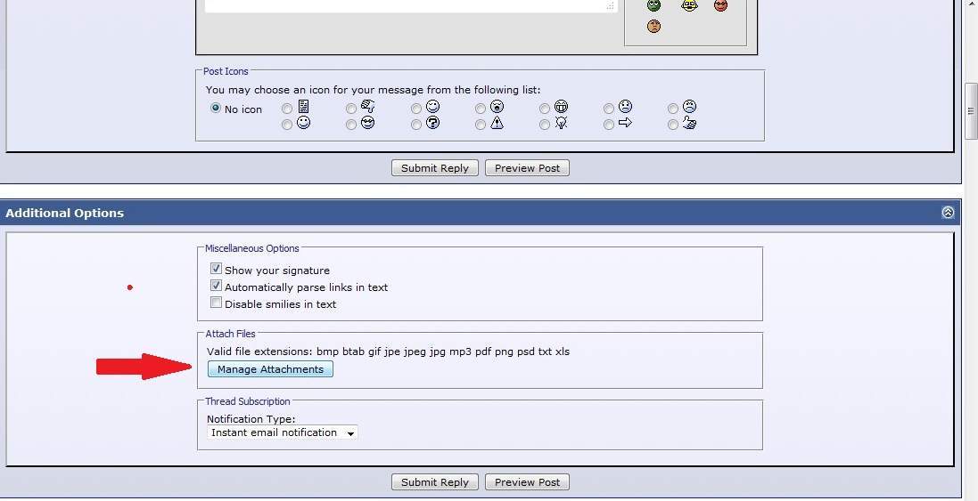Insert the tan frowning smiley

tap(653, 26)
